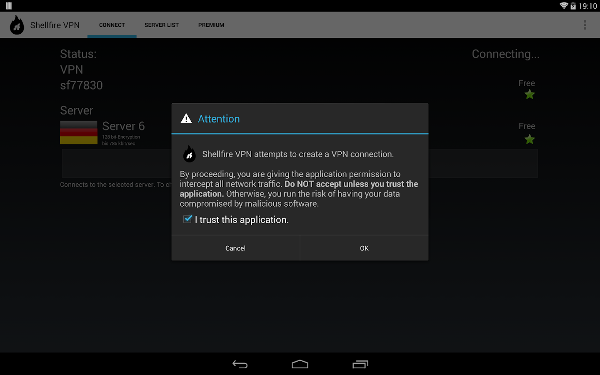The width and height of the screenshot is (600, 375).
Task: Switch to the CONNECT tab
Action: click(112, 25)
